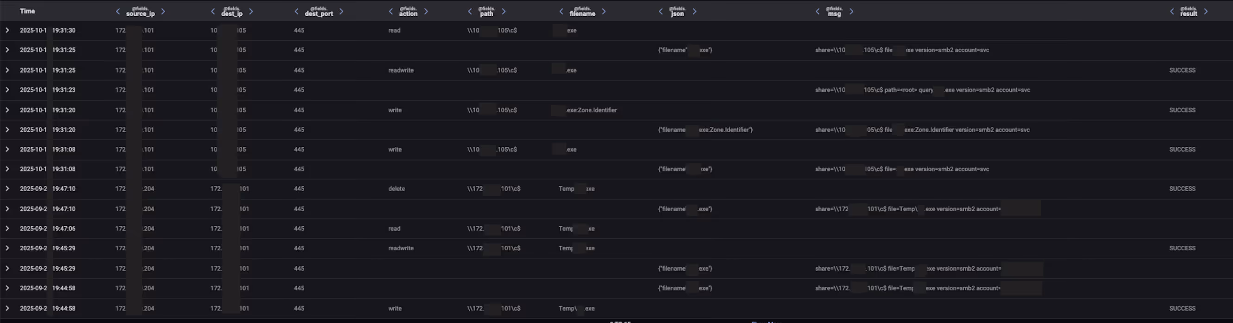
Task: Click timestamp 19:47:06 cell
Action: 47,228
